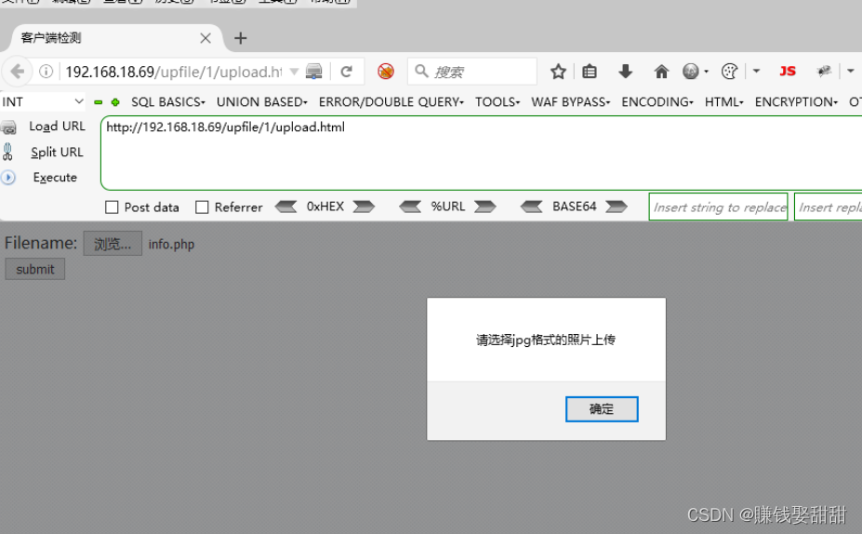Click right arrow beside %URL

point(484,207)
